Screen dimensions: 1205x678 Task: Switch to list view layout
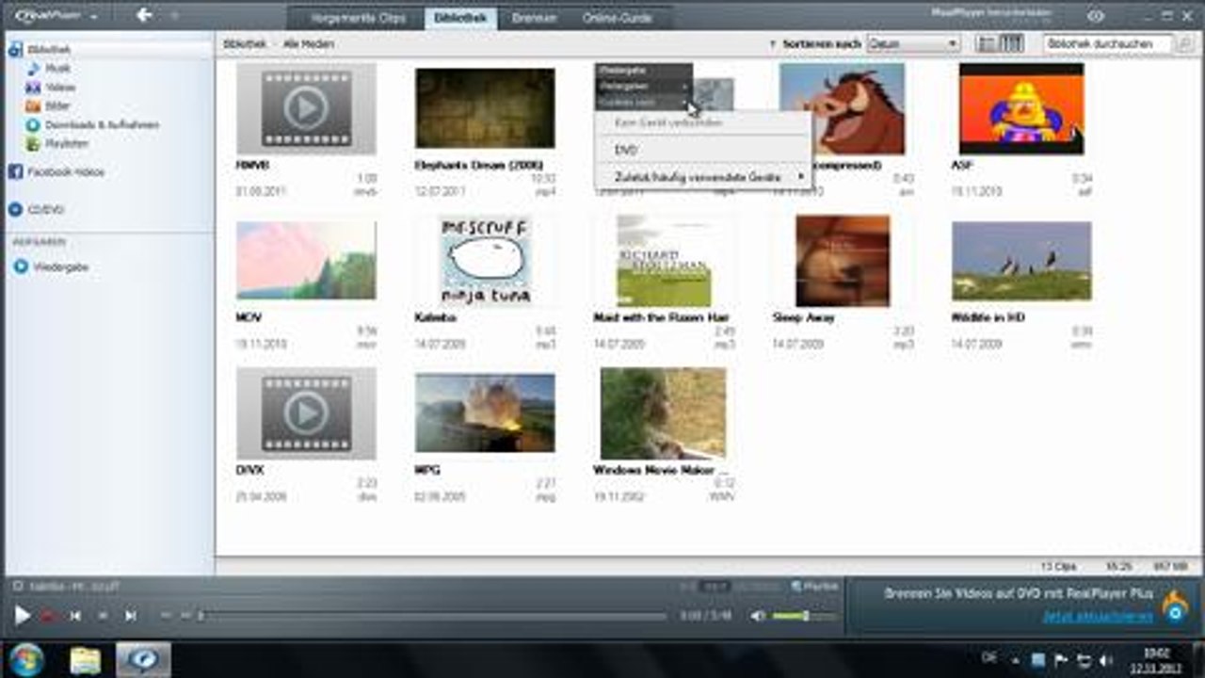click(x=987, y=44)
